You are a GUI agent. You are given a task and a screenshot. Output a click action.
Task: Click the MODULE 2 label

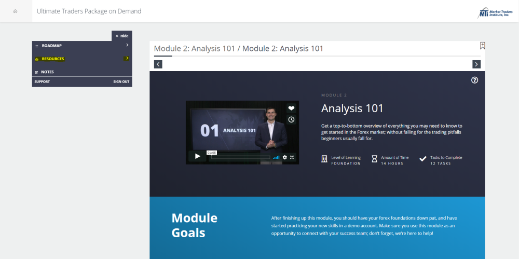(334, 96)
